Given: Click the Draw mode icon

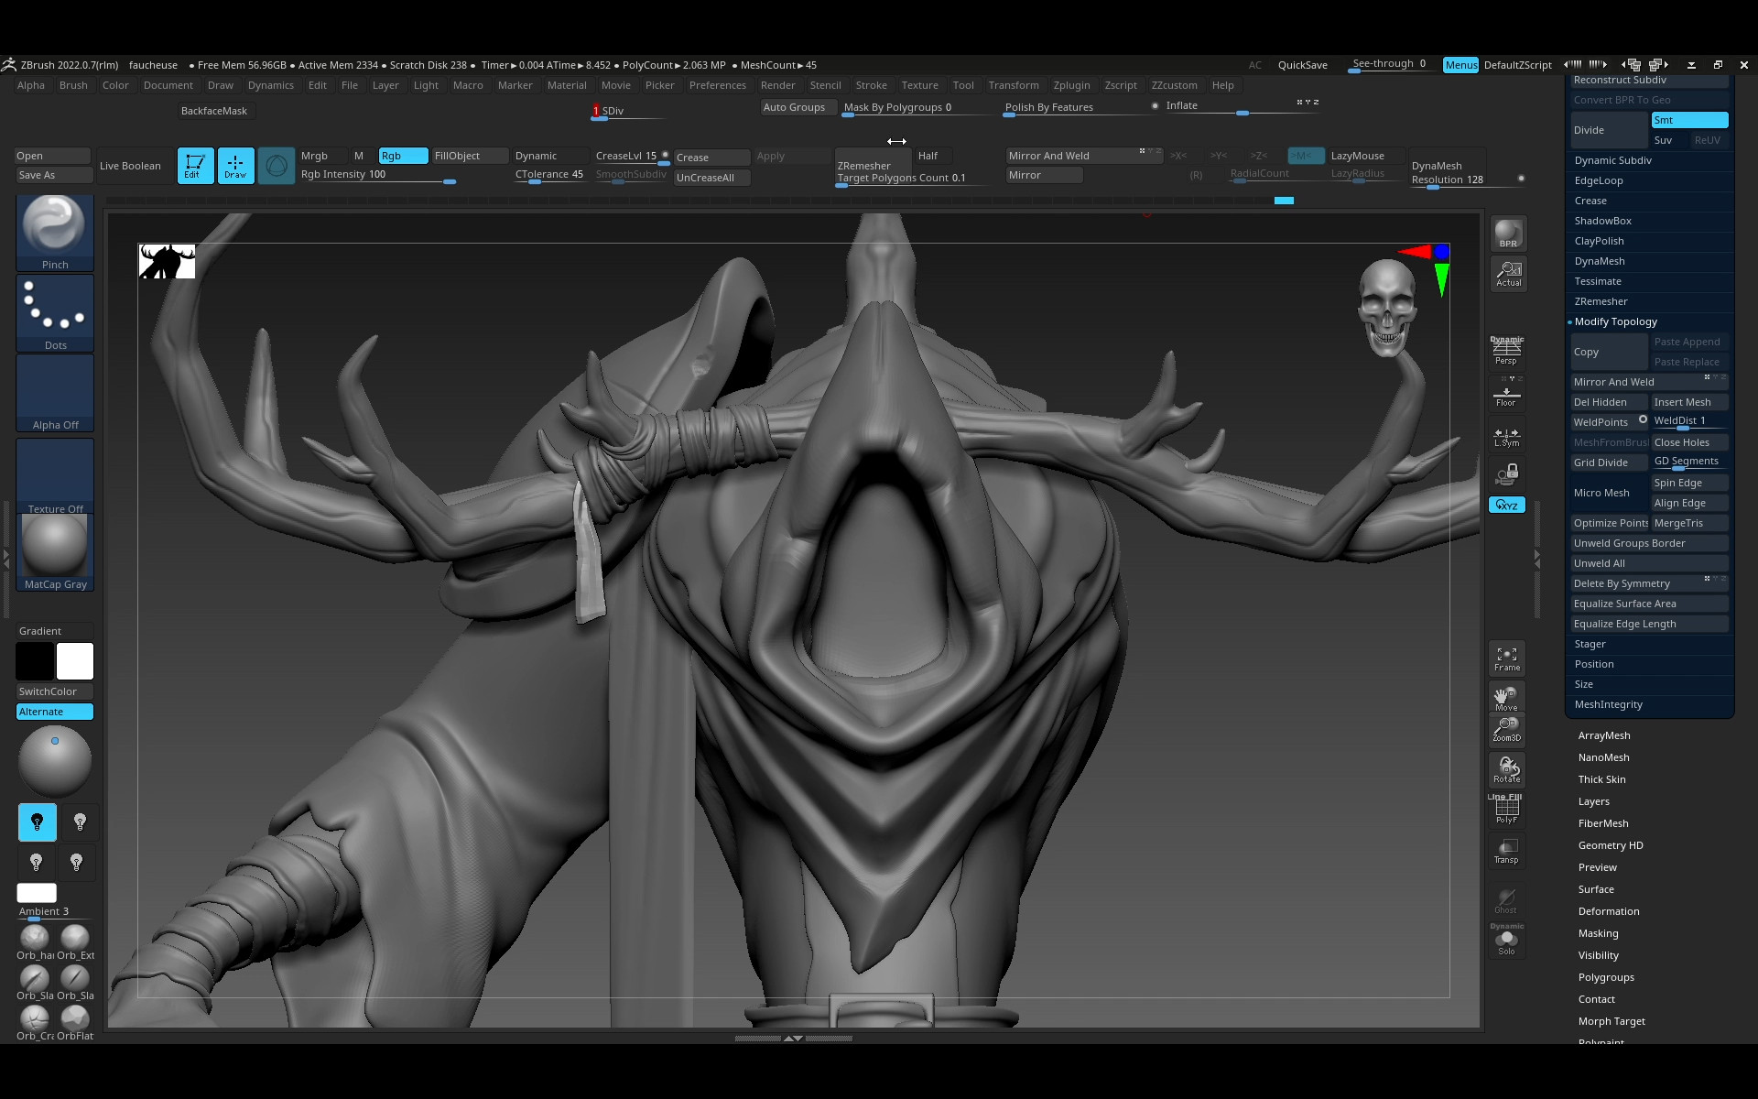Looking at the screenshot, I should tap(235, 165).
